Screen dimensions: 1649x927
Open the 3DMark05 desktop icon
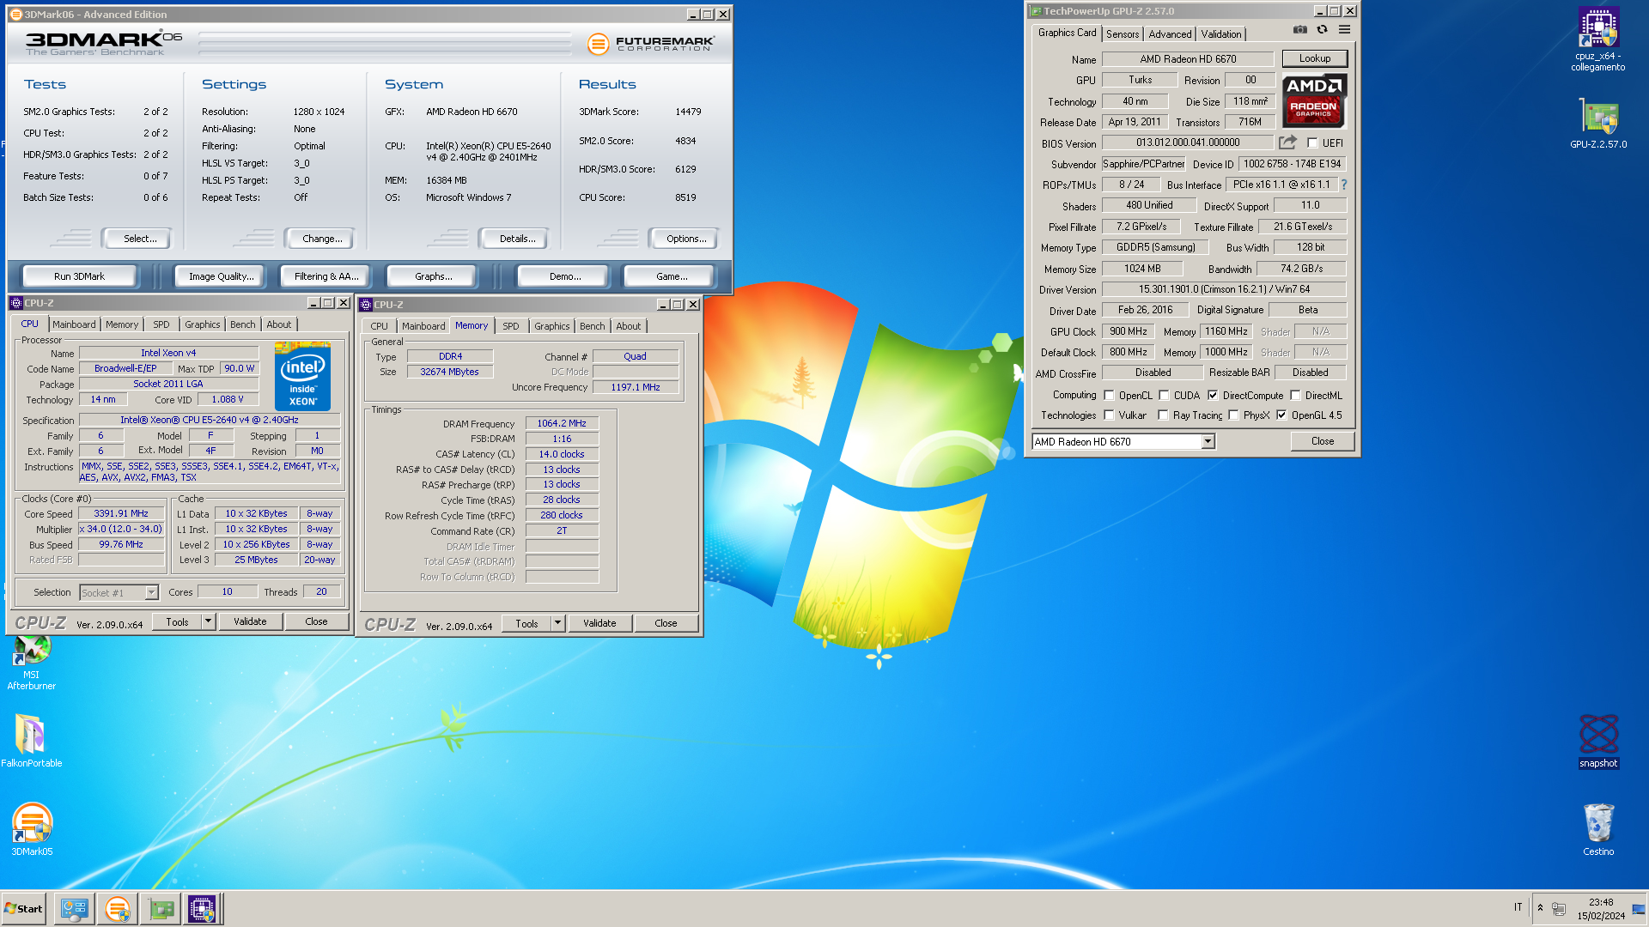(32, 829)
